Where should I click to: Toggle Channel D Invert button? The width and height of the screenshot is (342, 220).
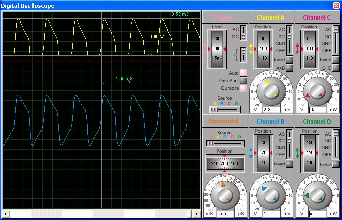[x=336, y=164]
